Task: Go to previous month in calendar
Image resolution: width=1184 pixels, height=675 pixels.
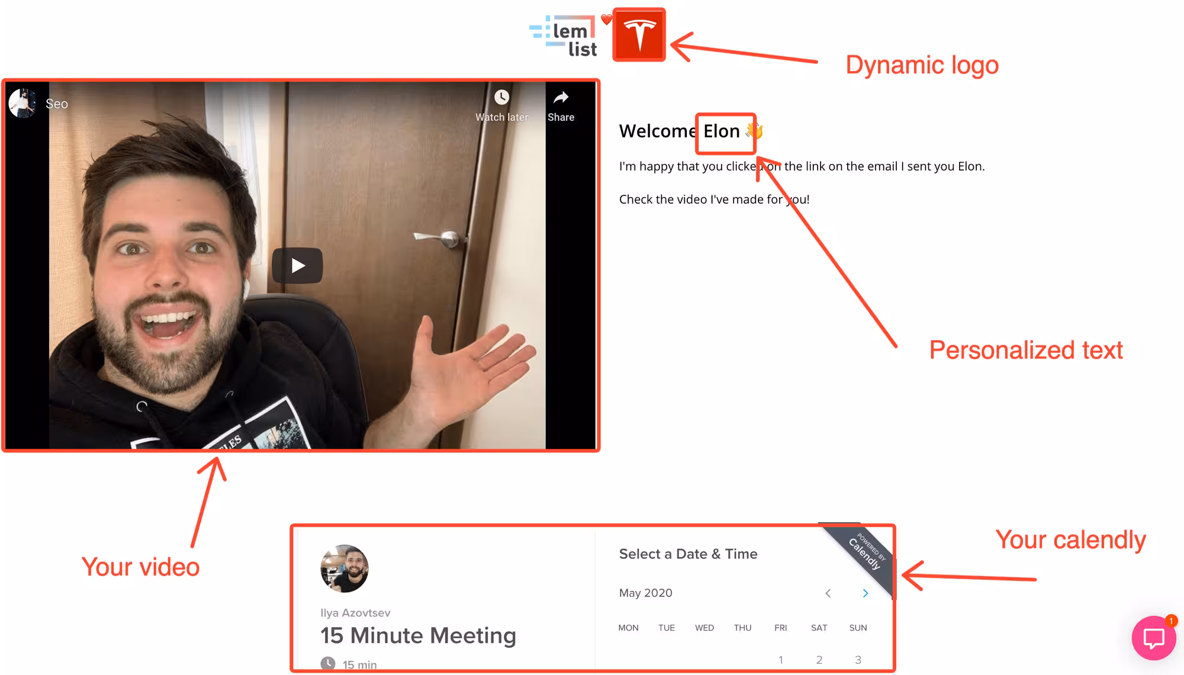Action: pos(828,593)
